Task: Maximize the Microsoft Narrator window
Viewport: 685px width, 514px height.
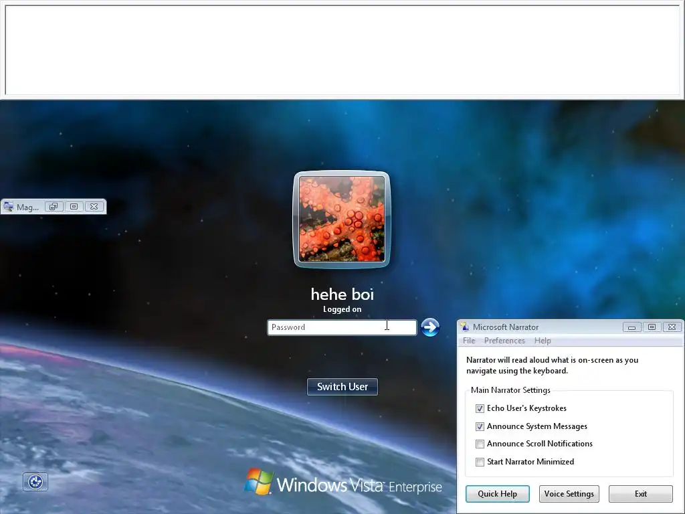Action: click(x=652, y=327)
